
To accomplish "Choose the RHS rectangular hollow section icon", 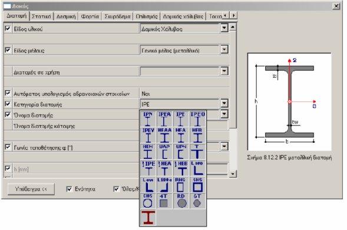I will coord(181,185).
